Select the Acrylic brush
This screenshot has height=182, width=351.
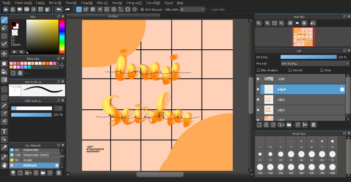tap(35, 160)
